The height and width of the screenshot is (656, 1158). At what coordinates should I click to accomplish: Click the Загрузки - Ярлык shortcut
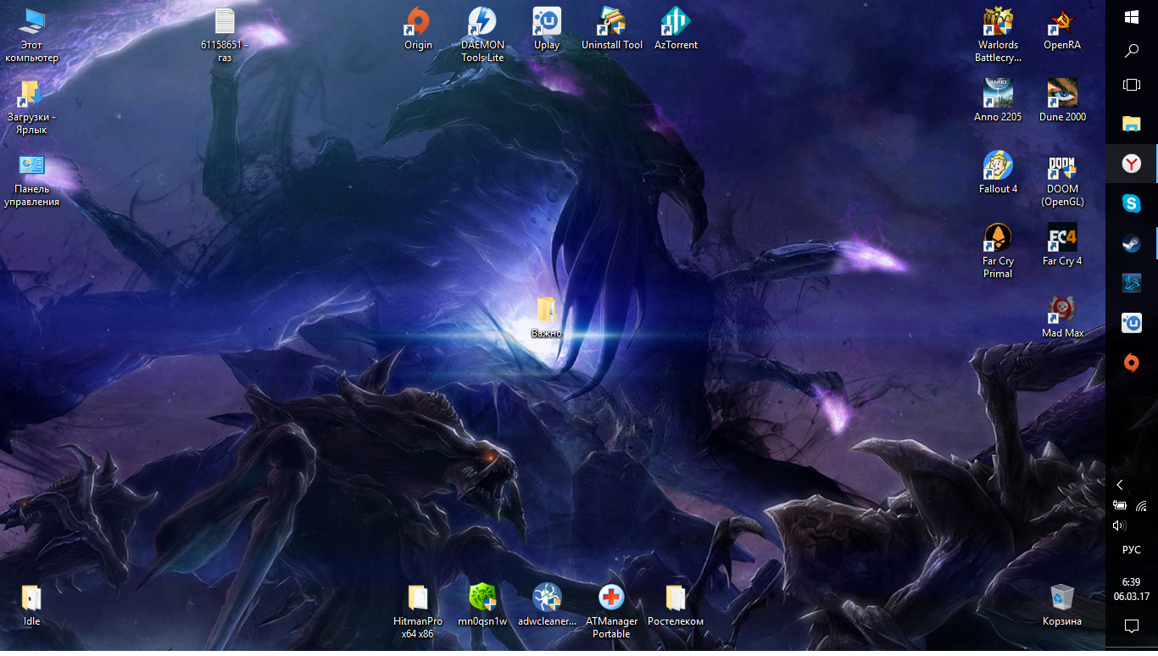pyautogui.click(x=31, y=107)
